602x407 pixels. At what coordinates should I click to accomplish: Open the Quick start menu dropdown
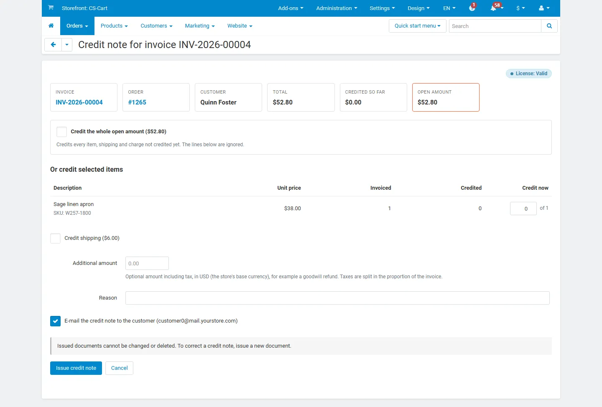pyautogui.click(x=418, y=26)
